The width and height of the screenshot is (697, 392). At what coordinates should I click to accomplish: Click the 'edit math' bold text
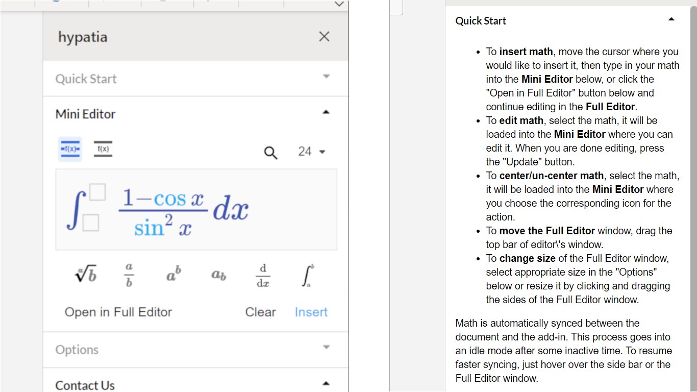tap(521, 120)
